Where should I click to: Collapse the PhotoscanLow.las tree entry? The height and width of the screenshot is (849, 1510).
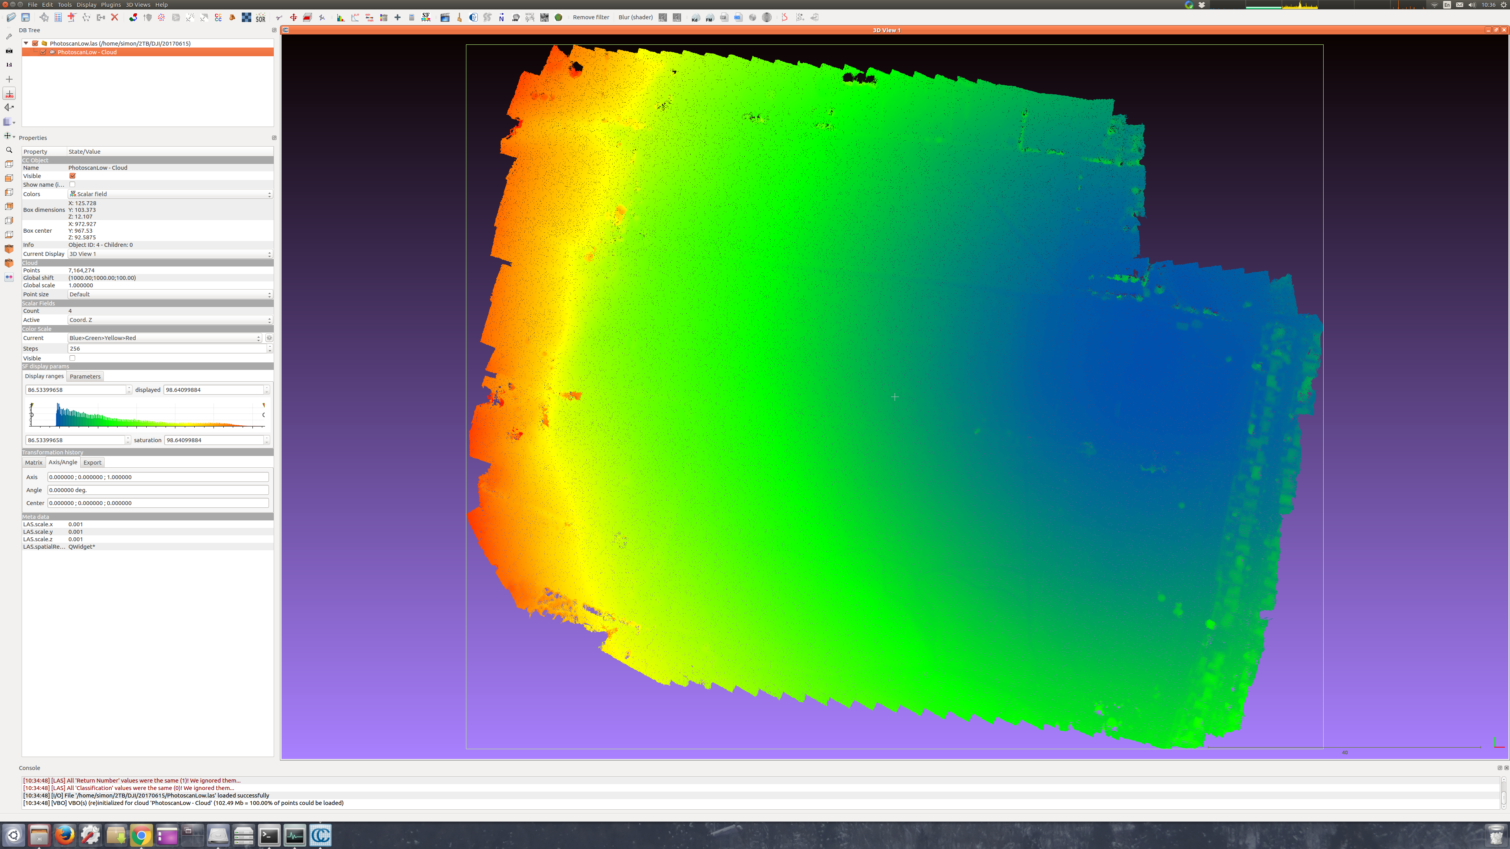point(26,43)
